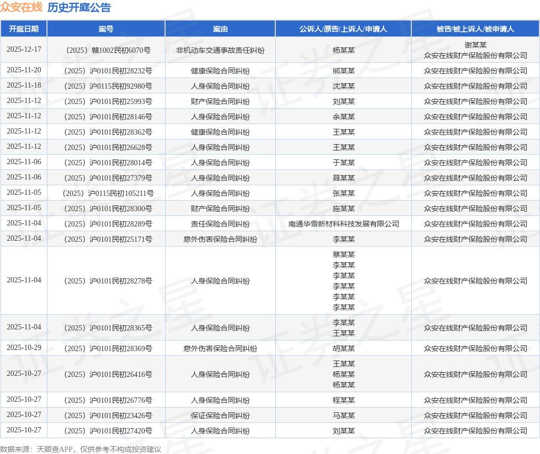Click plaintiff 马某某
This screenshot has height=454, width=540.
pyautogui.click(x=344, y=416)
